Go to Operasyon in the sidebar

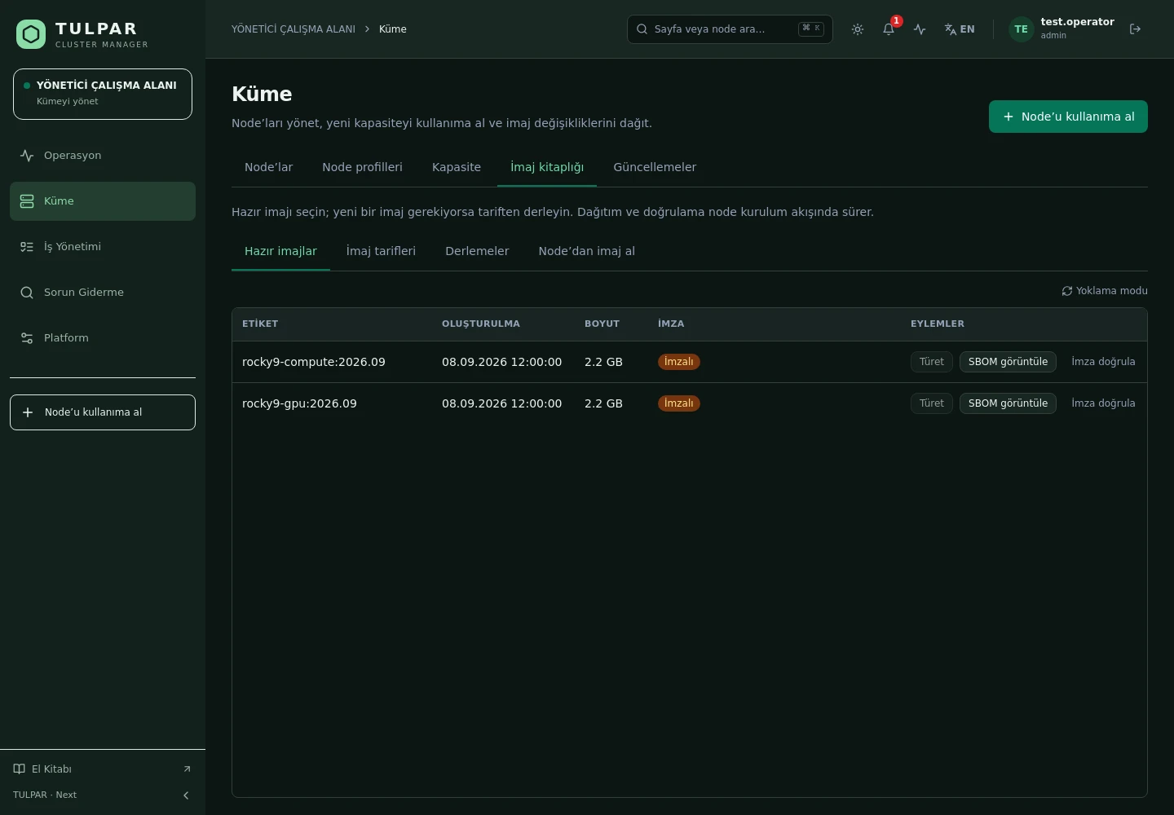tap(103, 156)
